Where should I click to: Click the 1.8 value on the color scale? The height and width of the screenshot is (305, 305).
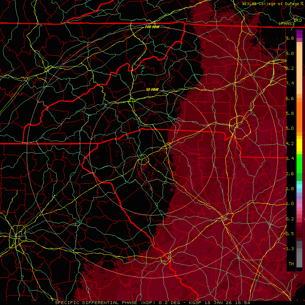coord(290,189)
